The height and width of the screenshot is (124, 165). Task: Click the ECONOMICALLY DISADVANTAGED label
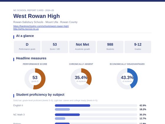tap(127, 64)
